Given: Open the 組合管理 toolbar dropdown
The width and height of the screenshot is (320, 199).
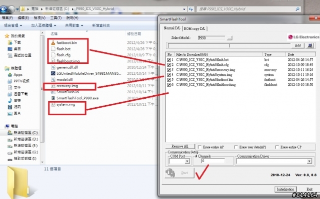Looking at the screenshot, I should pos(13,25).
